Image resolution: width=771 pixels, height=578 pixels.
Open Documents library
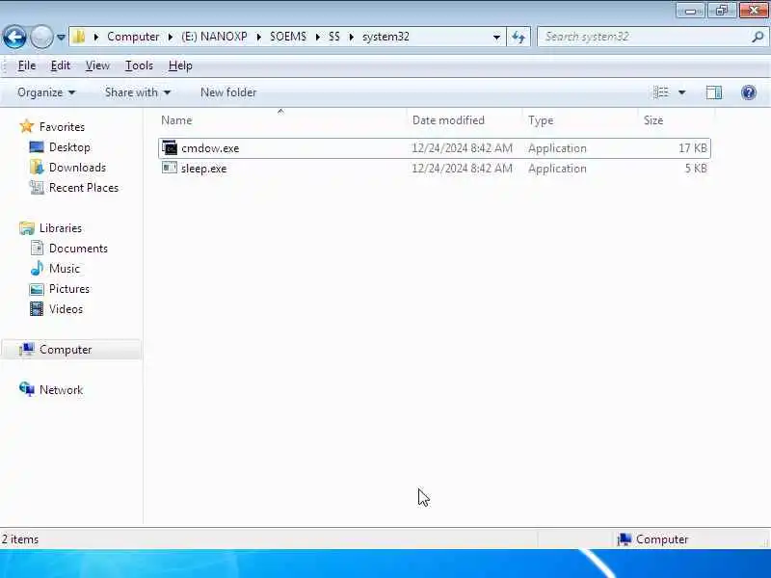[78, 249]
